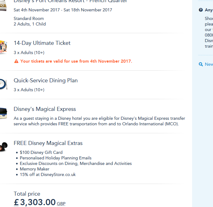Click the dining plan plate icon
Viewport: 213px width, 207px height.
pyautogui.click(x=3, y=84)
